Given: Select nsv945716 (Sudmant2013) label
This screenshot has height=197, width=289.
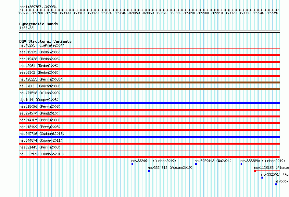Looking at the screenshot, I should click(42, 134).
